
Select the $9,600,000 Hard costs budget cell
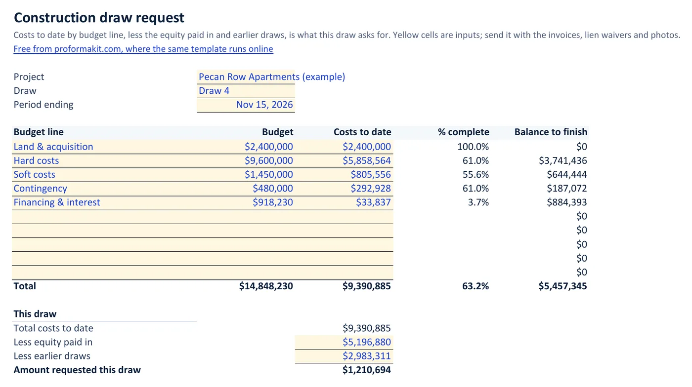[x=246, y=160]
